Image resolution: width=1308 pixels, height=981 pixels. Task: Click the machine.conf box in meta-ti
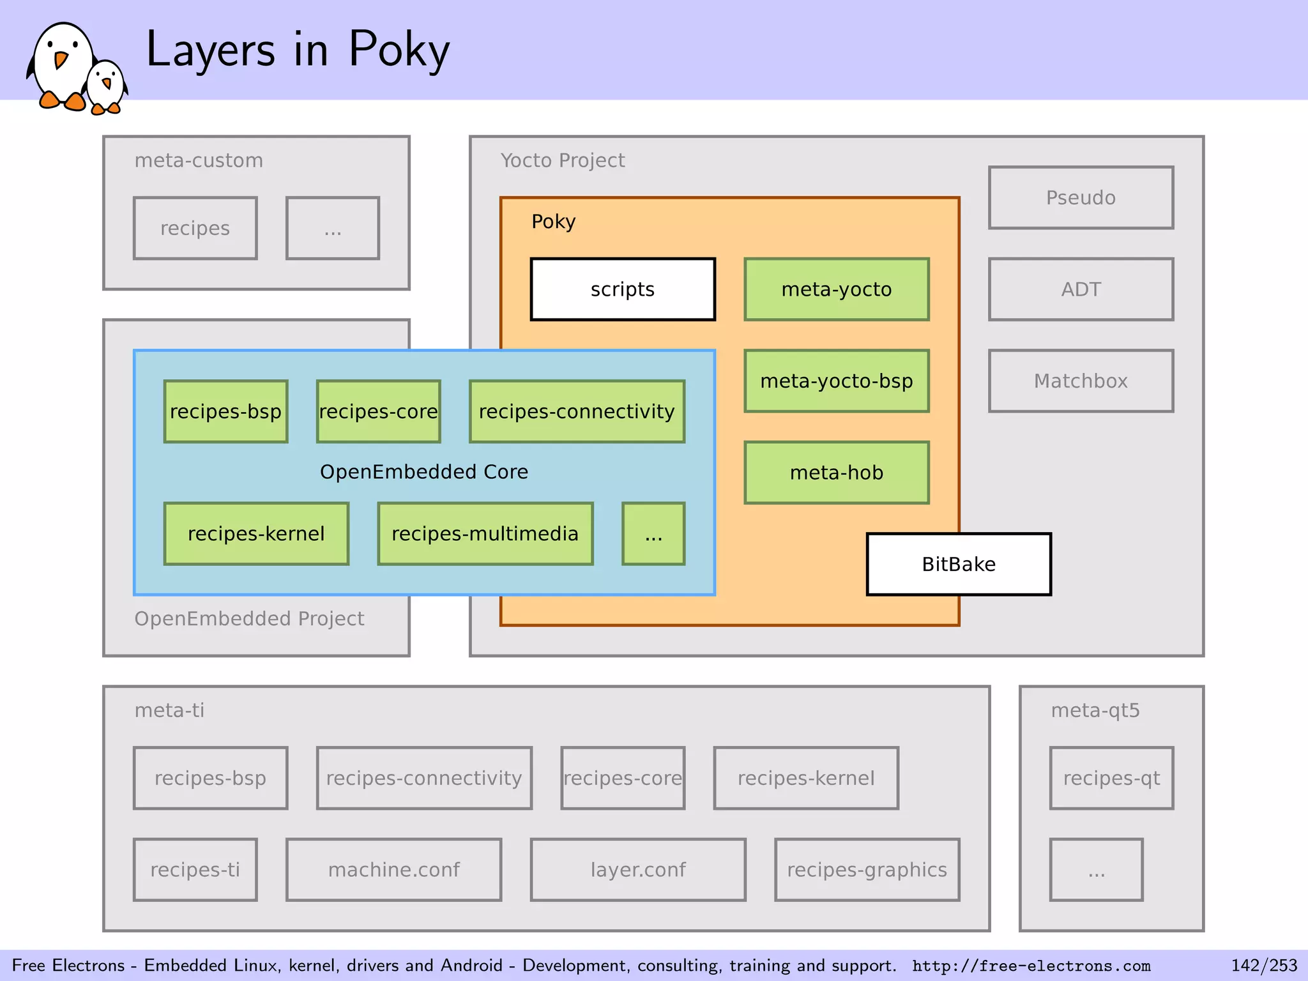tap(393, 869)
